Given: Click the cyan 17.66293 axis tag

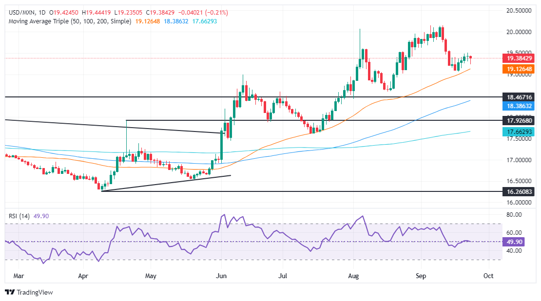Looking at the screenshot, I should click(x=519, y=132).
